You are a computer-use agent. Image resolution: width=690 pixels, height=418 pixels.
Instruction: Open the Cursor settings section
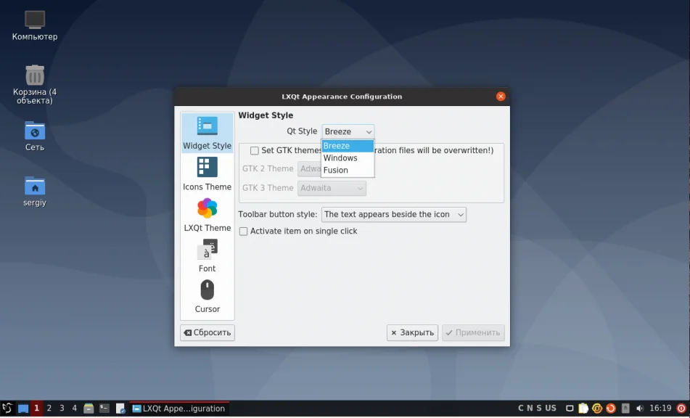207,296
